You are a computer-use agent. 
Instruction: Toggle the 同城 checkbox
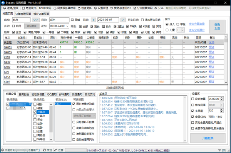point(72,20)
